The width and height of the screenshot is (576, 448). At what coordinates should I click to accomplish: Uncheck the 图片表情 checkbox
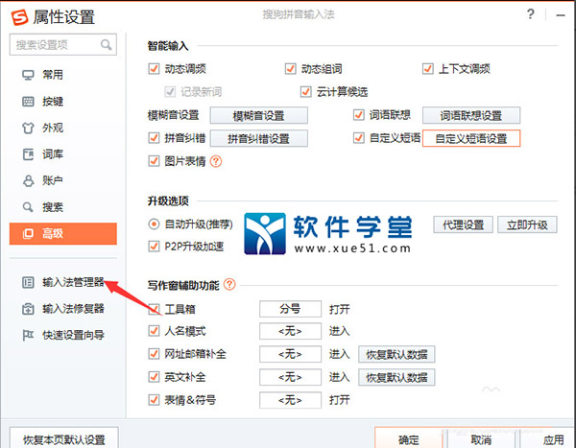[x=154, y=161]
